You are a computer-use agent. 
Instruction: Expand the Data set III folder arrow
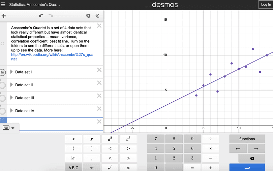pos(11,97)
